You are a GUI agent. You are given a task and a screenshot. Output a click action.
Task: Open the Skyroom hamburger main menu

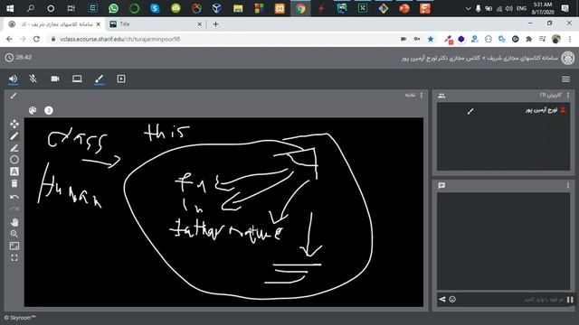565,79
